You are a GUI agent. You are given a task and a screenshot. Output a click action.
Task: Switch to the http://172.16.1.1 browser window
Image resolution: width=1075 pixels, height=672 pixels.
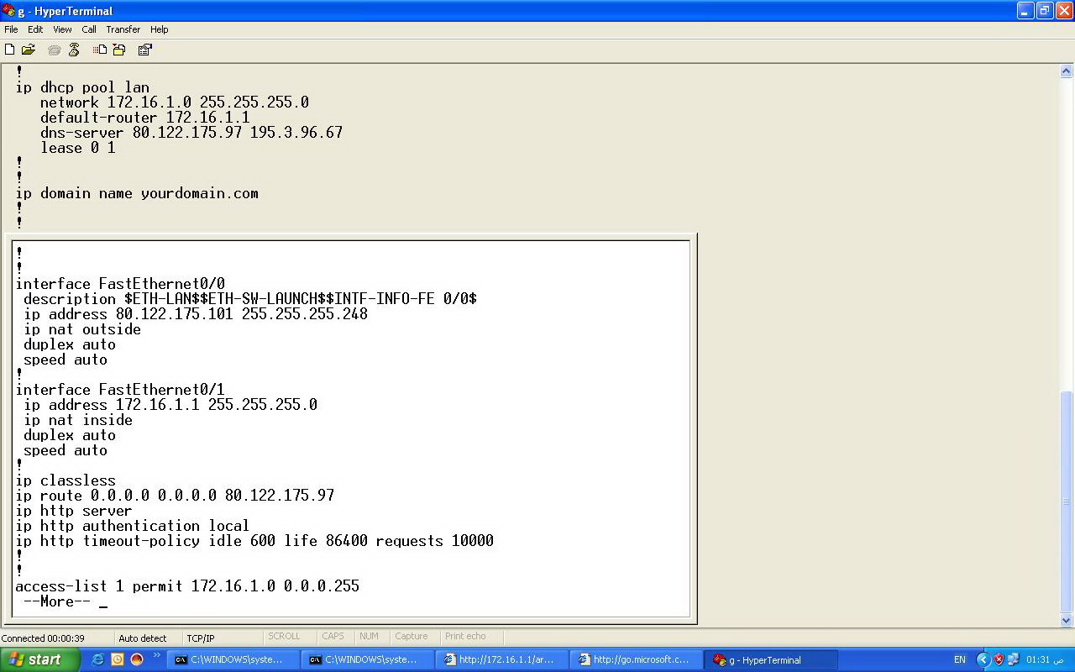point(501,659)
